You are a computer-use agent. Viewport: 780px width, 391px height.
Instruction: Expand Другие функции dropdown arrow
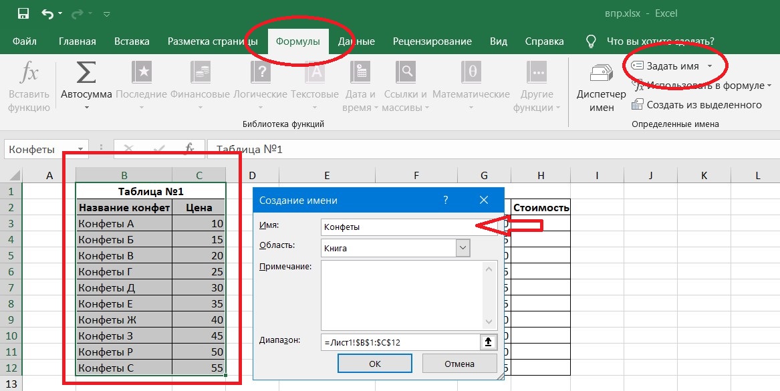(558, 108)
